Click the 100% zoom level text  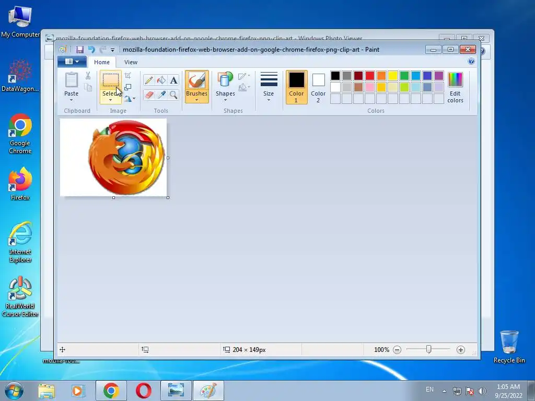click(381, 349)
